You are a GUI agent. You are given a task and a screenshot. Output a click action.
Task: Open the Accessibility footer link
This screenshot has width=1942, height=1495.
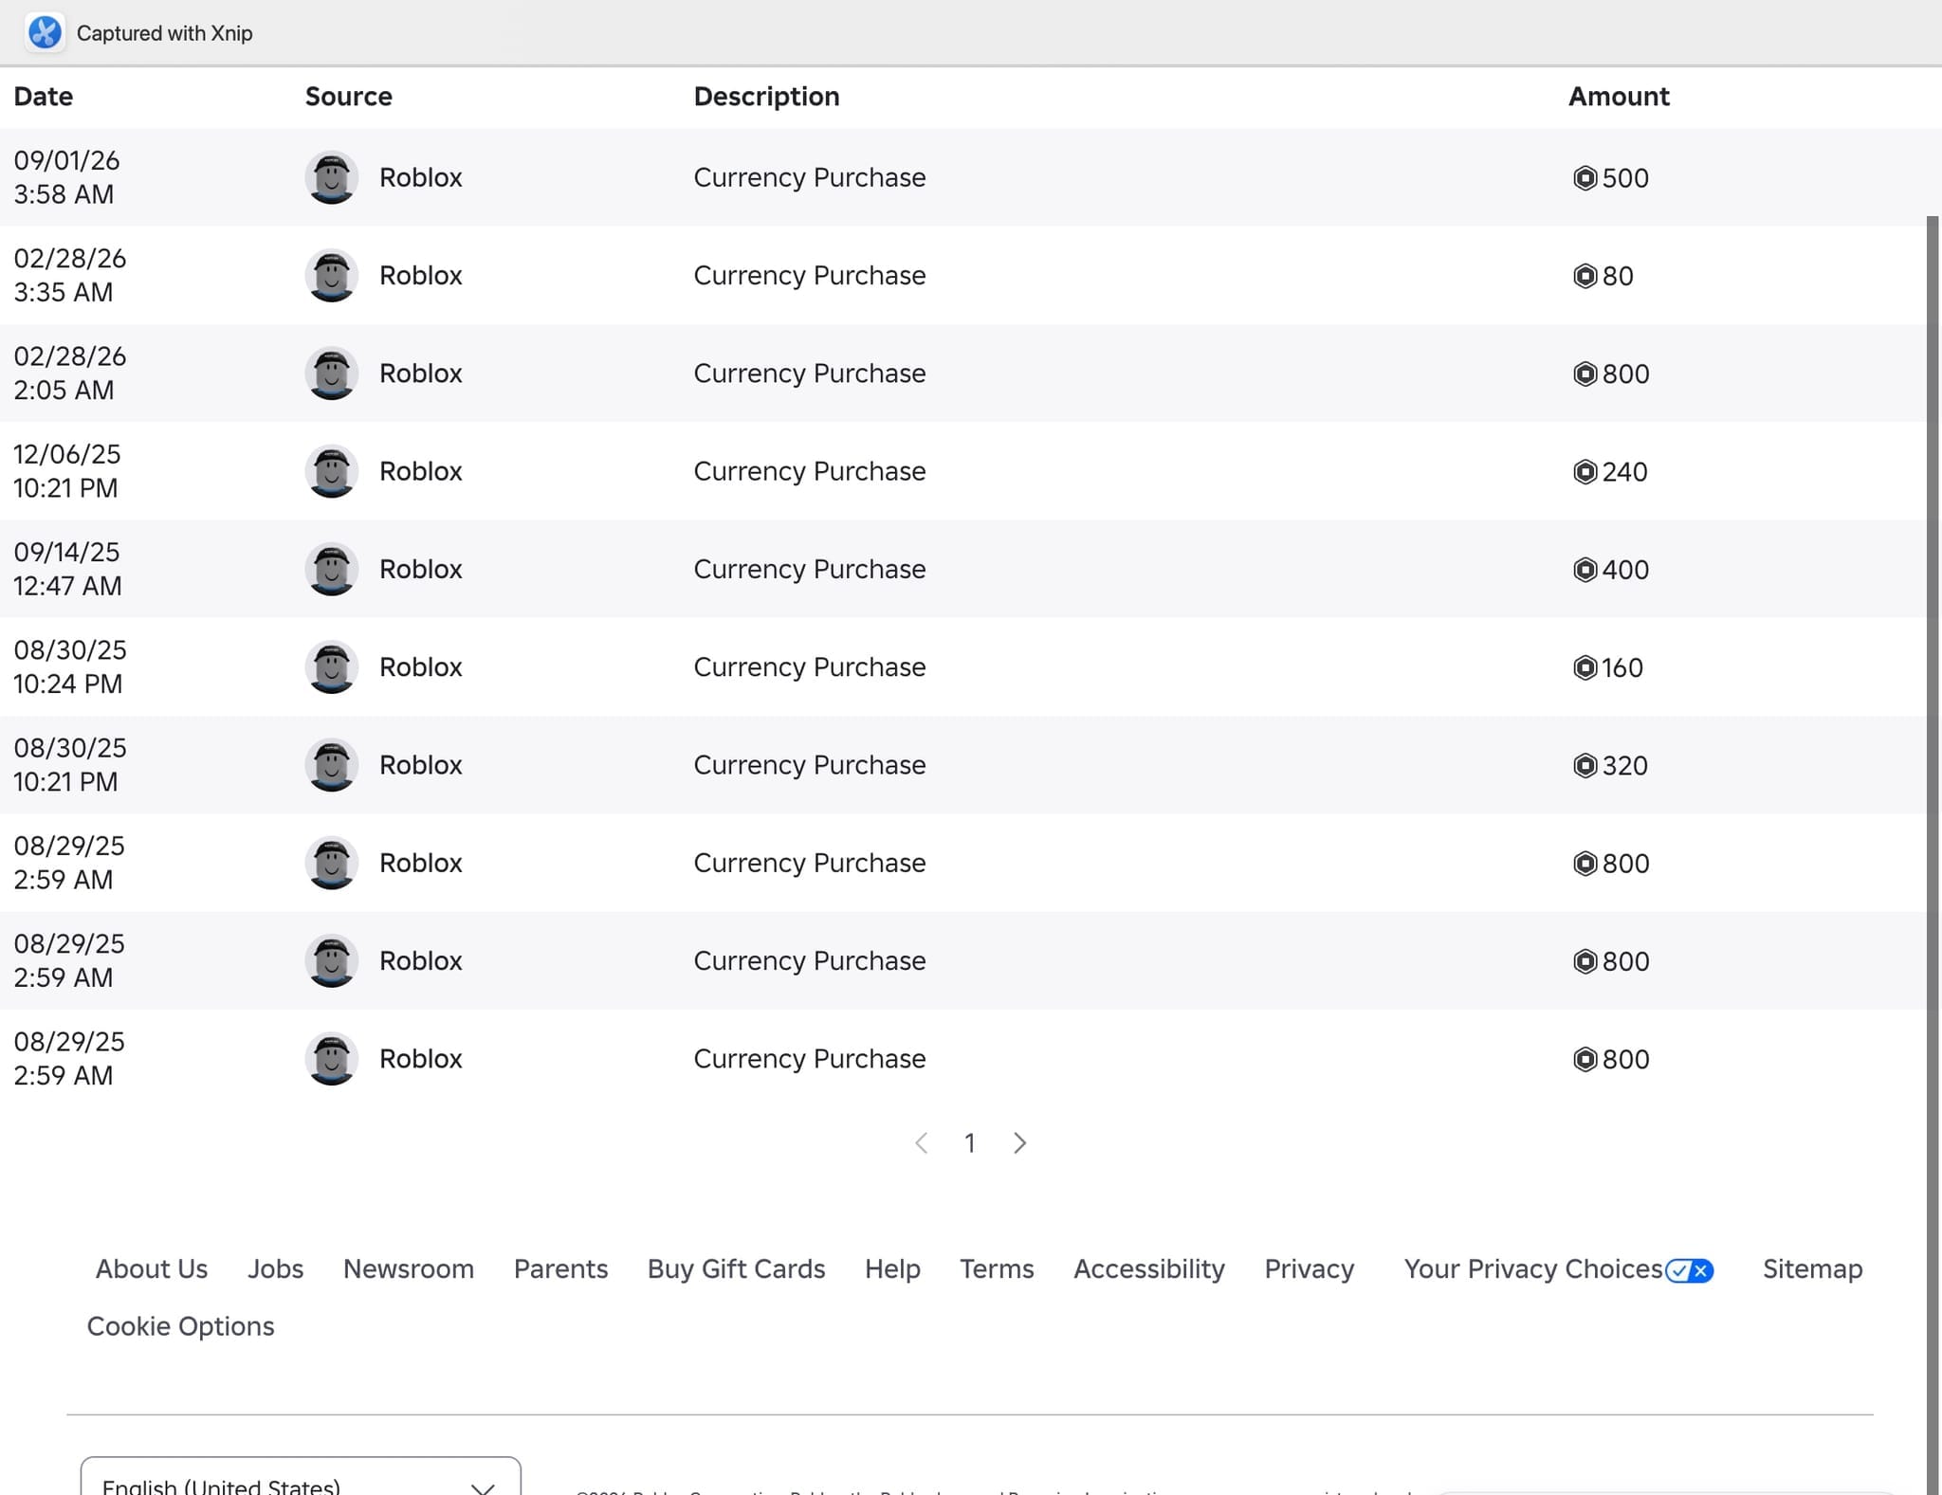1149,1269
